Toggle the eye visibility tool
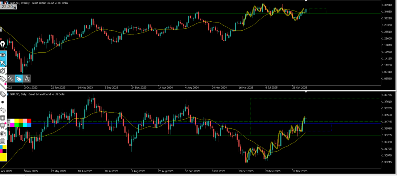 [3, 54]
